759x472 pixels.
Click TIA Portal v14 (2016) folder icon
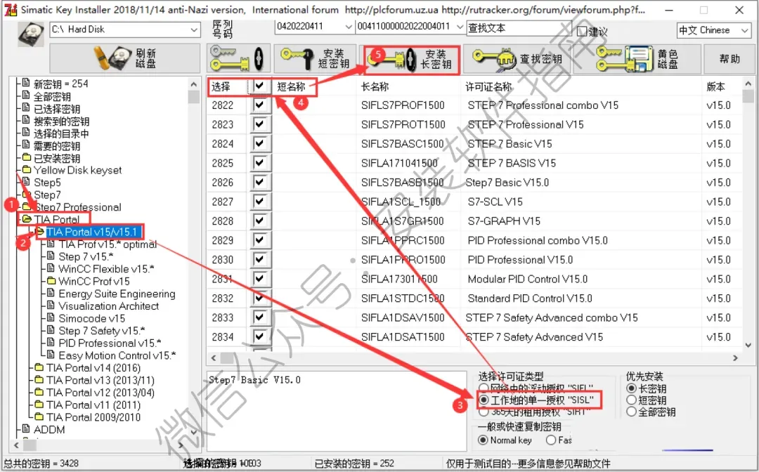pos(39,367)
